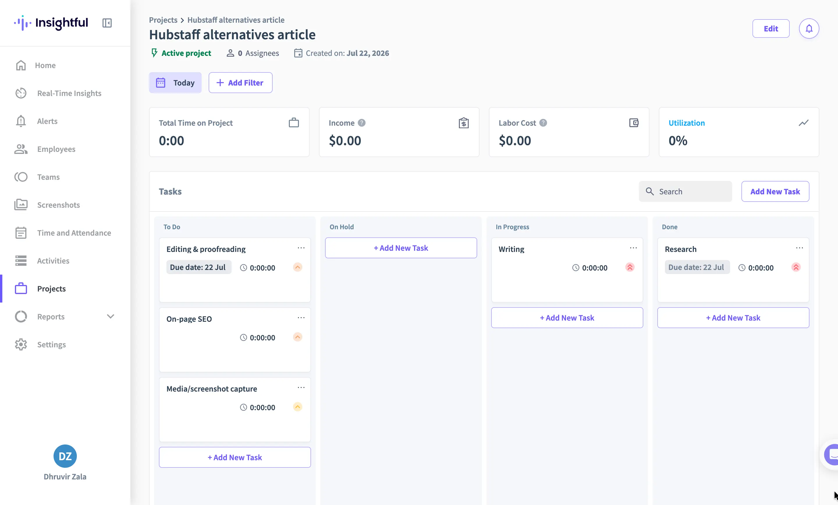Click Projects breadcrumb link
The image size is (838, 505).
click(x=163, y=20)
